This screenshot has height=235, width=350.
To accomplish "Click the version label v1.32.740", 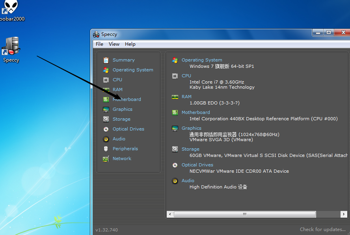I will point(106,230).
